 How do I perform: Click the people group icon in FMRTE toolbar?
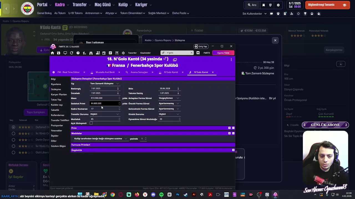pyautogui.click(x=98, y=53)
